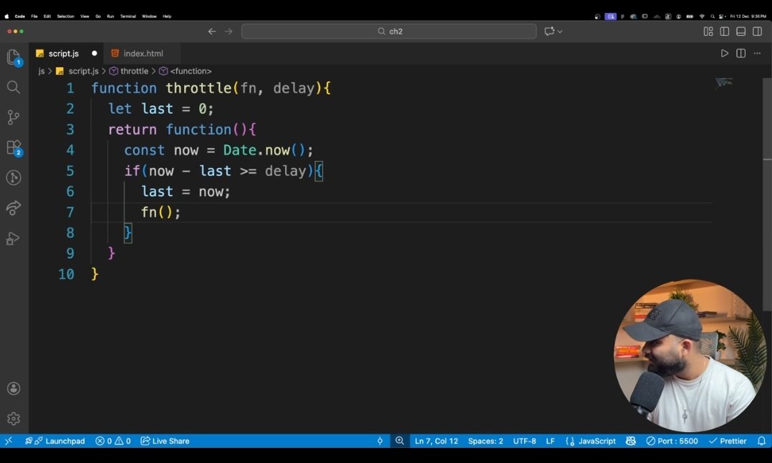Switch to the index.html tab
Viewport: 772px width, 463px height.
click(143, 53)
